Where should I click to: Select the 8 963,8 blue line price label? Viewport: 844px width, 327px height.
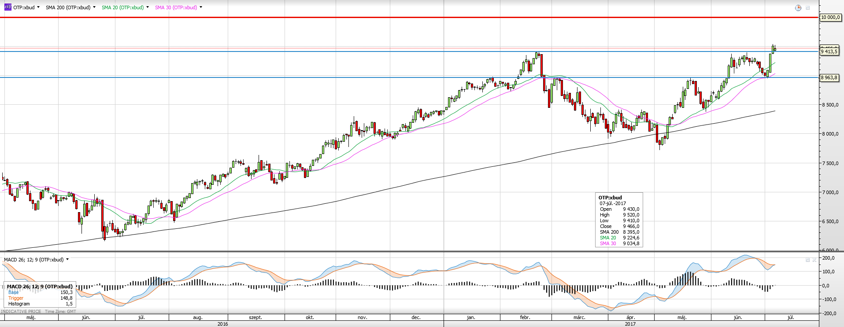tap(829, 77)
